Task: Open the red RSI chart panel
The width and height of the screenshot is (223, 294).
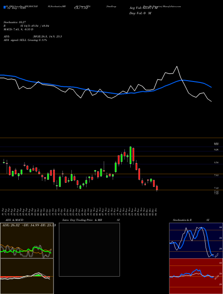Action: (x=196, y=276)
